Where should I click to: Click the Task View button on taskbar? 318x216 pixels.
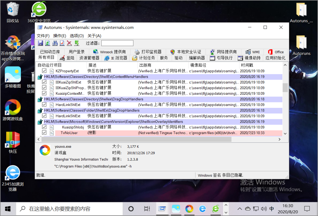(147, 208)
